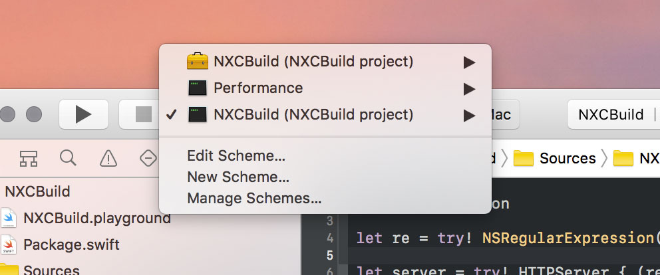
Task: Click the Swift icon of Package.swift
Action: point(8,244)
